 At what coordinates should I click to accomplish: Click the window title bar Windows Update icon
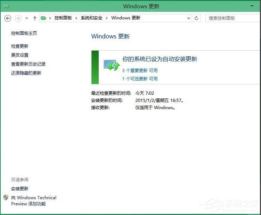click(x=6, y=6)
